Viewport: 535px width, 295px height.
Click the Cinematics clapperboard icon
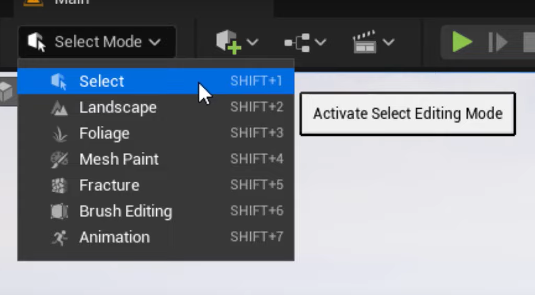point(364,42)
